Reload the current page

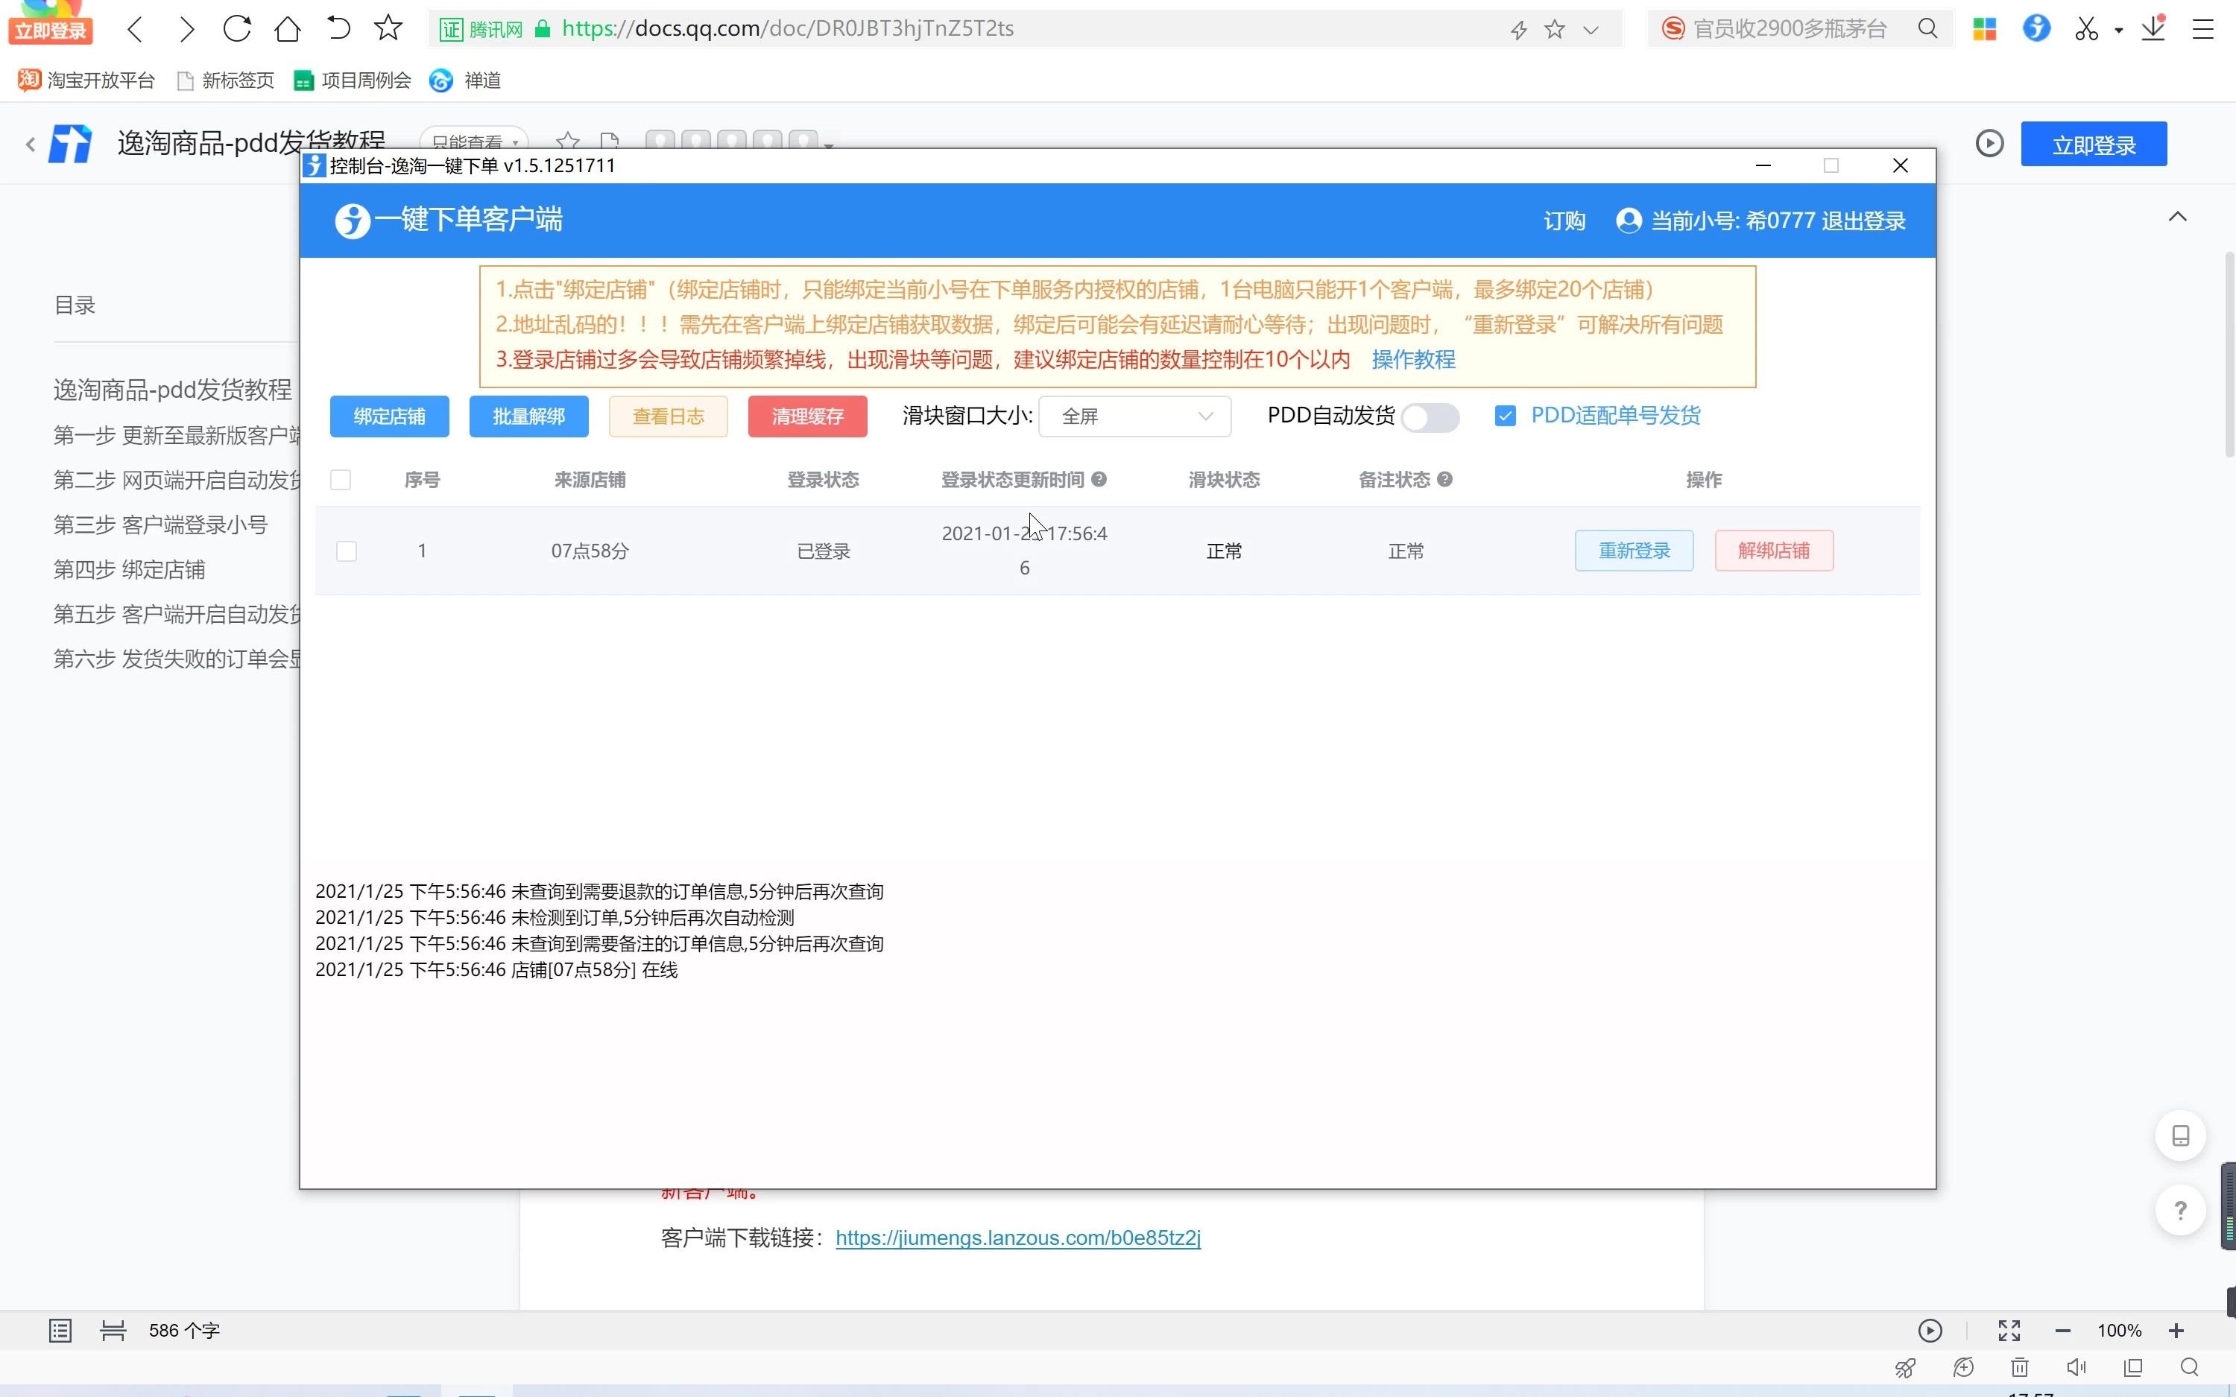[x=238, y=28]
